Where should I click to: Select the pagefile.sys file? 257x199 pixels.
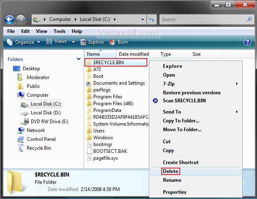102,158
